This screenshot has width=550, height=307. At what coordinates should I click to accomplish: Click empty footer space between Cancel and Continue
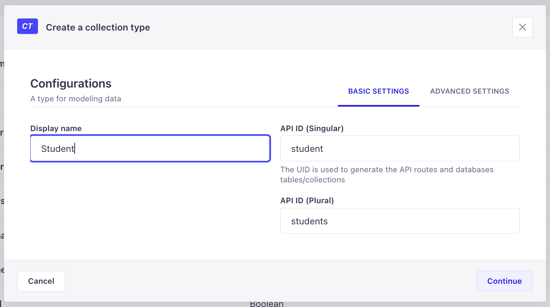269,281
